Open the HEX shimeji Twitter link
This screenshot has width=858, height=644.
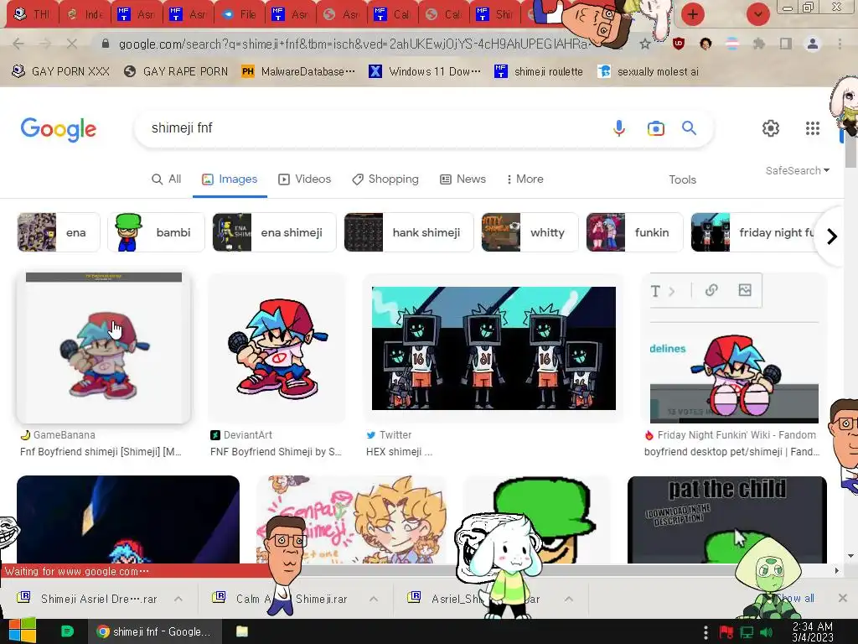400,452
